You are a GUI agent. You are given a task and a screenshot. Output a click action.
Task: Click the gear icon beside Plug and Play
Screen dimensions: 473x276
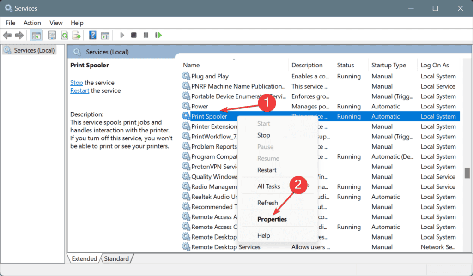186,76
